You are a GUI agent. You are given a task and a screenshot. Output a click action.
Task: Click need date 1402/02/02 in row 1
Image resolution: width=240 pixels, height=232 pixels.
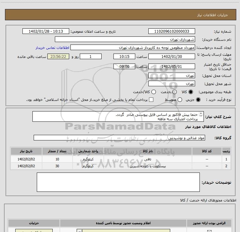click(x=26, y=159)
